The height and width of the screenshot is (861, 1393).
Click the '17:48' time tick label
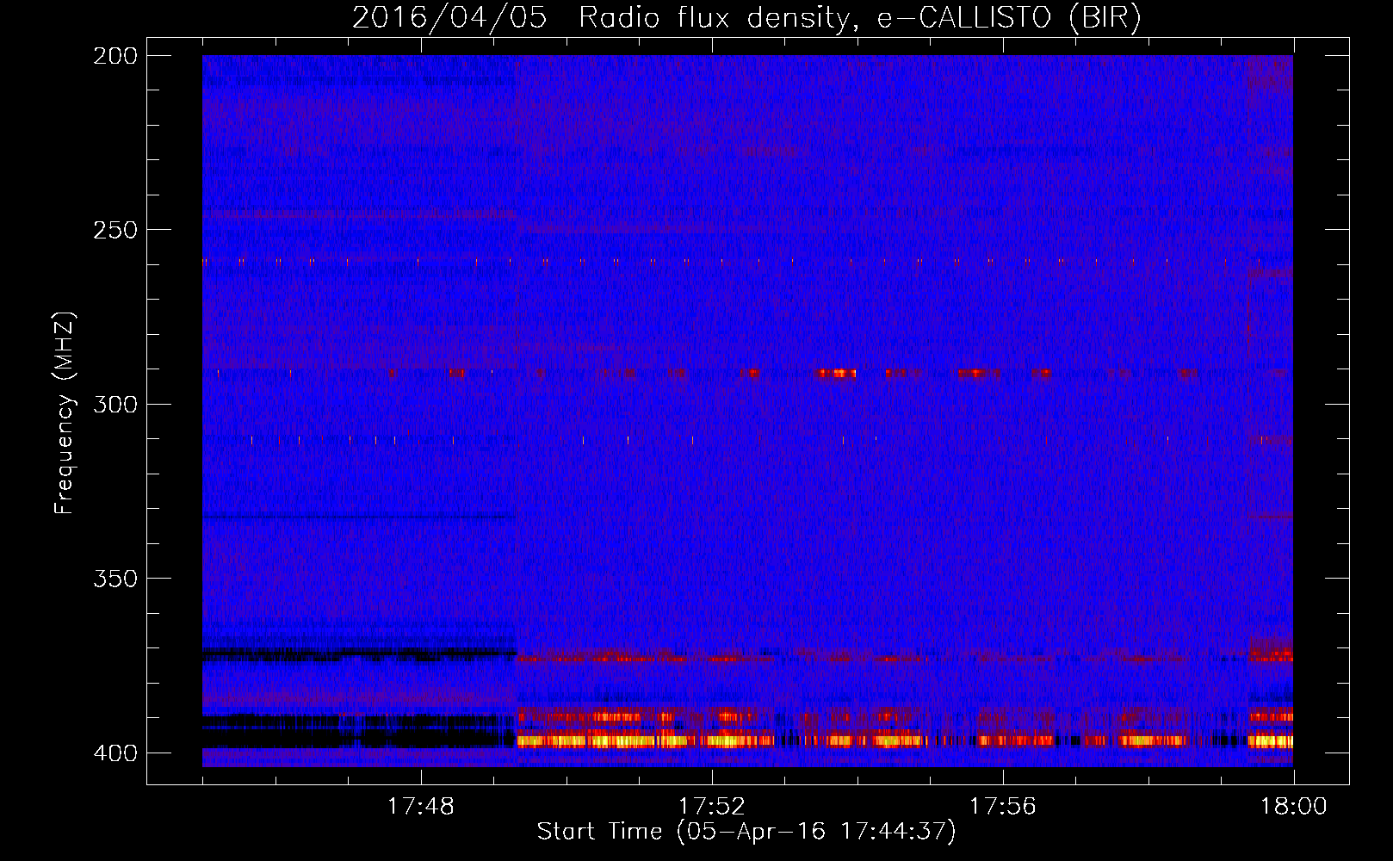point(420,806)
